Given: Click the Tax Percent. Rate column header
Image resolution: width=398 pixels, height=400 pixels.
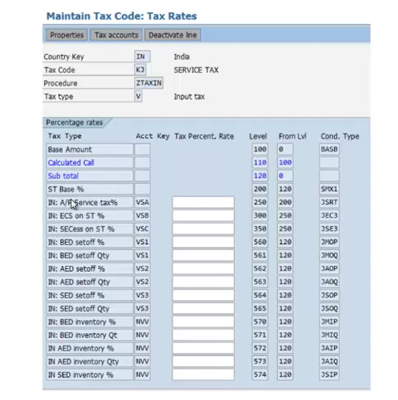Looking at the screenshot, I should tap(204, 137).
